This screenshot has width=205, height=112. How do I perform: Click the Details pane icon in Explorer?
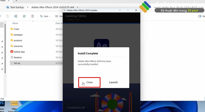point(200,16)
